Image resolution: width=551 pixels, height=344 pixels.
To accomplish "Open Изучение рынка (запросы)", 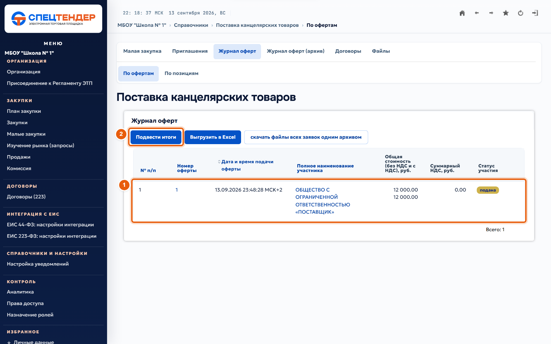I will 41,146.
